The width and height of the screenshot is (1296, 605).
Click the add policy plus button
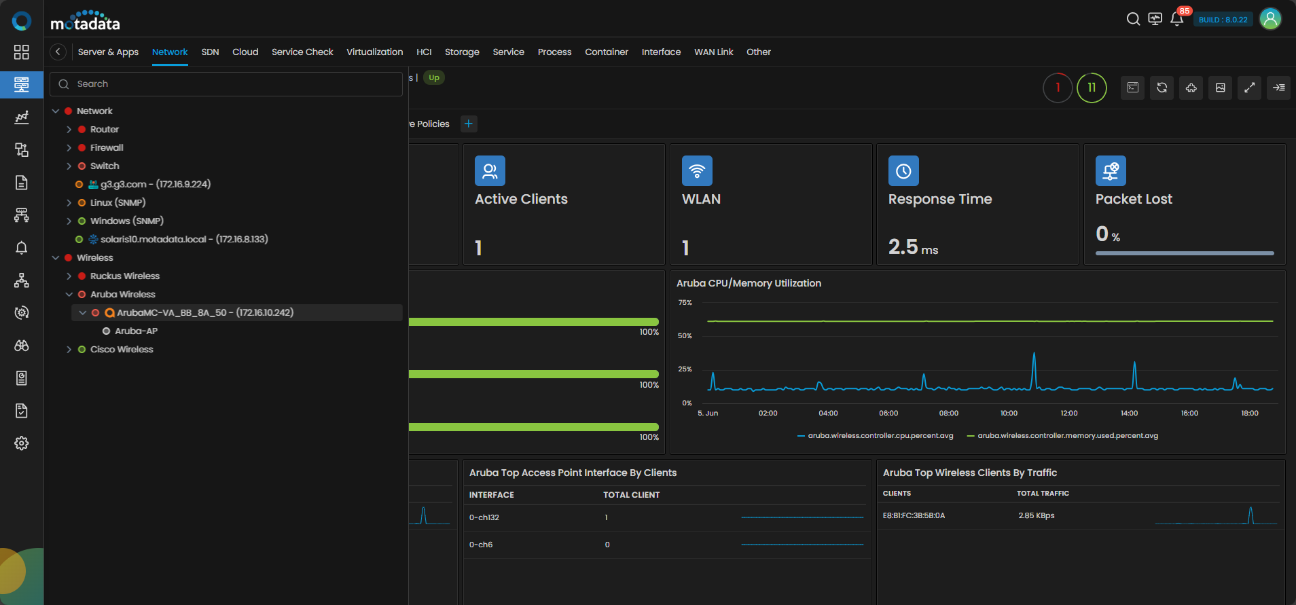469,124
